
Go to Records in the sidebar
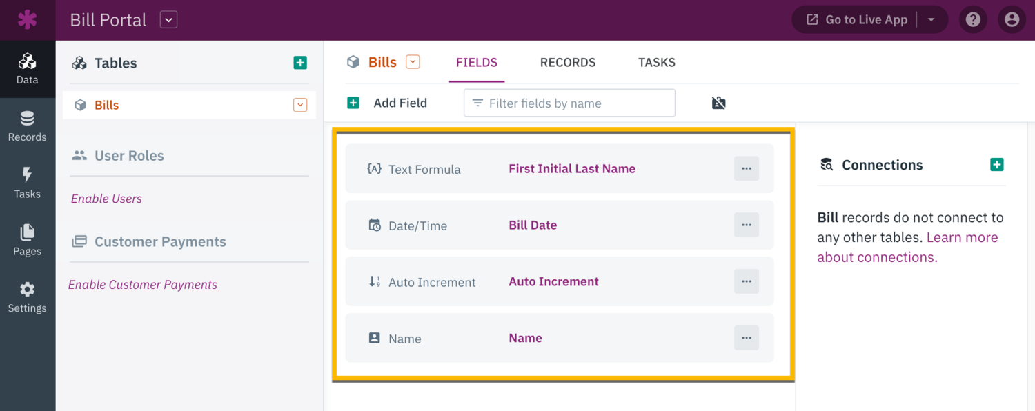click(x=27, y=126)
